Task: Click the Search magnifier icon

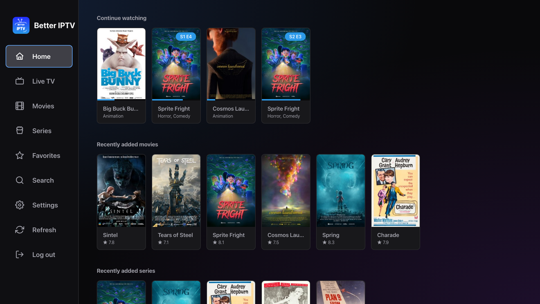Action: (20, 180)
